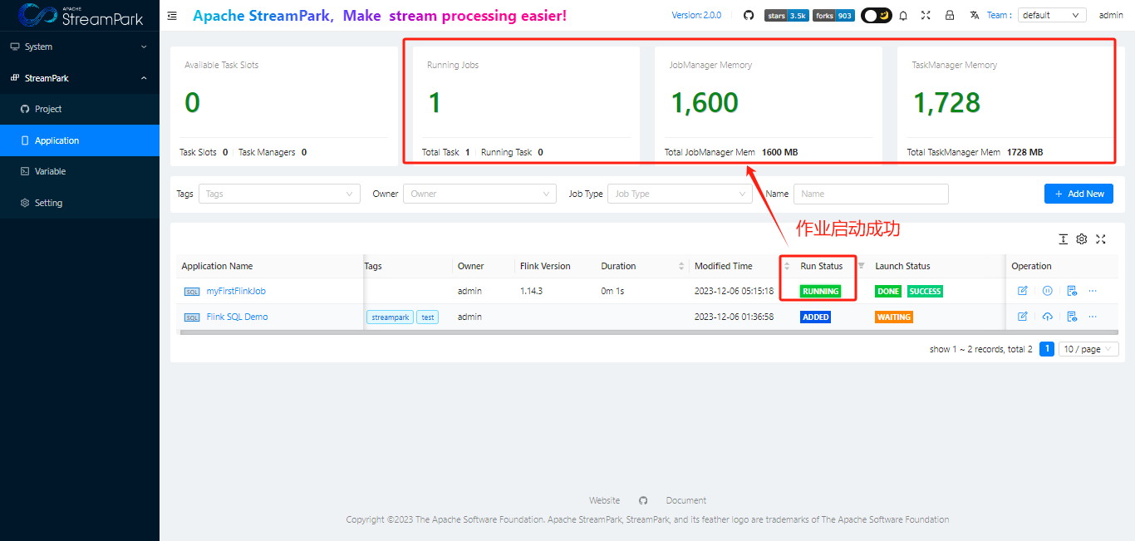The image size is (1135, 541).
Task: Toggle dark mode switch in the header
Action: 876,14
